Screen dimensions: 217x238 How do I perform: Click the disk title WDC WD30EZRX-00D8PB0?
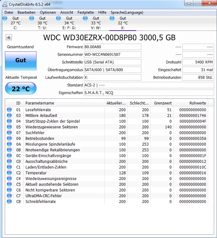90,38
